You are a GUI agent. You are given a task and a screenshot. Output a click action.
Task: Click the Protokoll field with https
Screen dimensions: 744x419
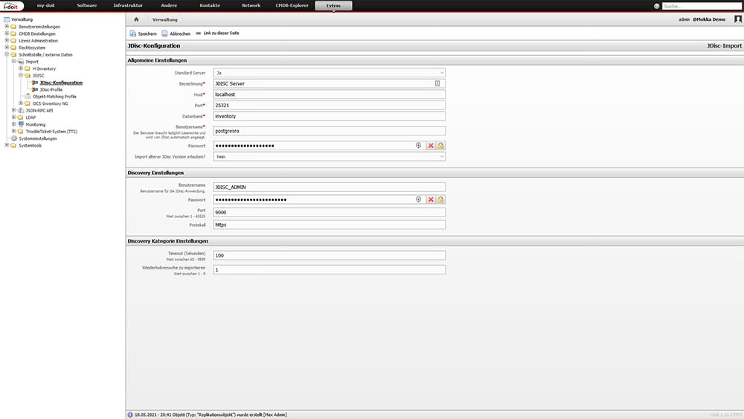330,225
